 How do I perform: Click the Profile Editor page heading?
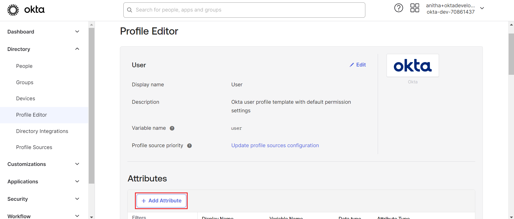[x=149, y=31]
